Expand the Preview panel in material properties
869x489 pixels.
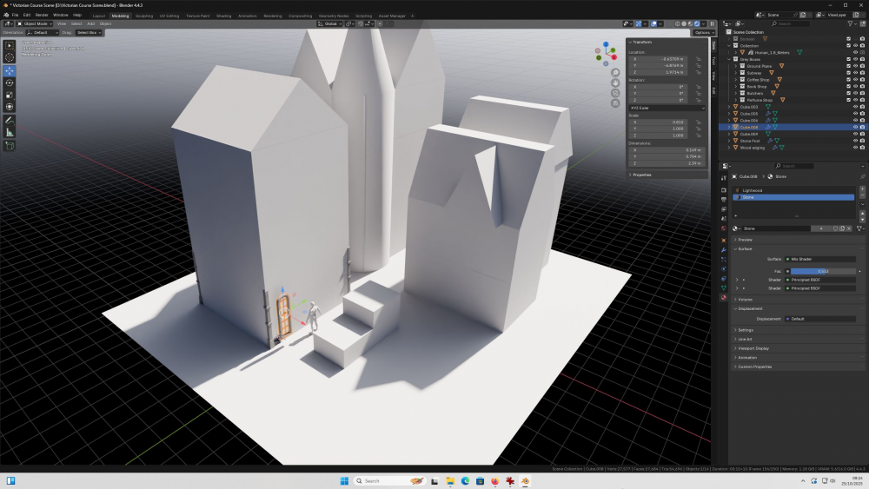click(x=746, y=240)
